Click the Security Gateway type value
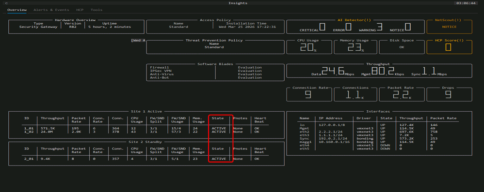This screenshot has width=484, height=192. [x=38, y=27]
